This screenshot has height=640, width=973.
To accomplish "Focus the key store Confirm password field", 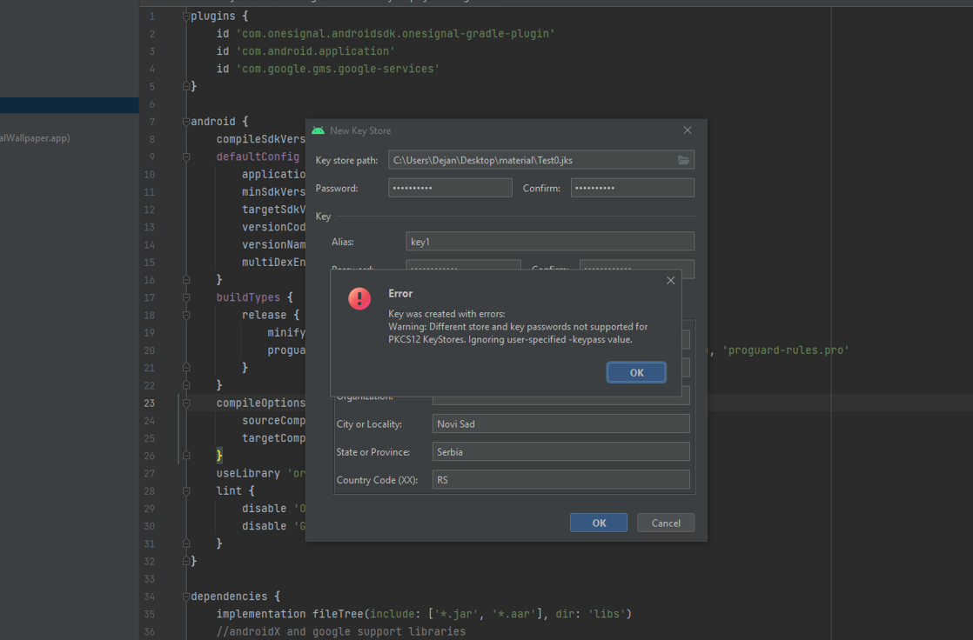I will click(633, 188).
